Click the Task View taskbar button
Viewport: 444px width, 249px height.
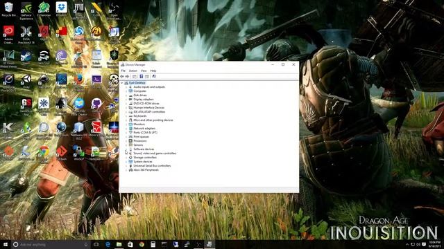(x=96, y=244)
